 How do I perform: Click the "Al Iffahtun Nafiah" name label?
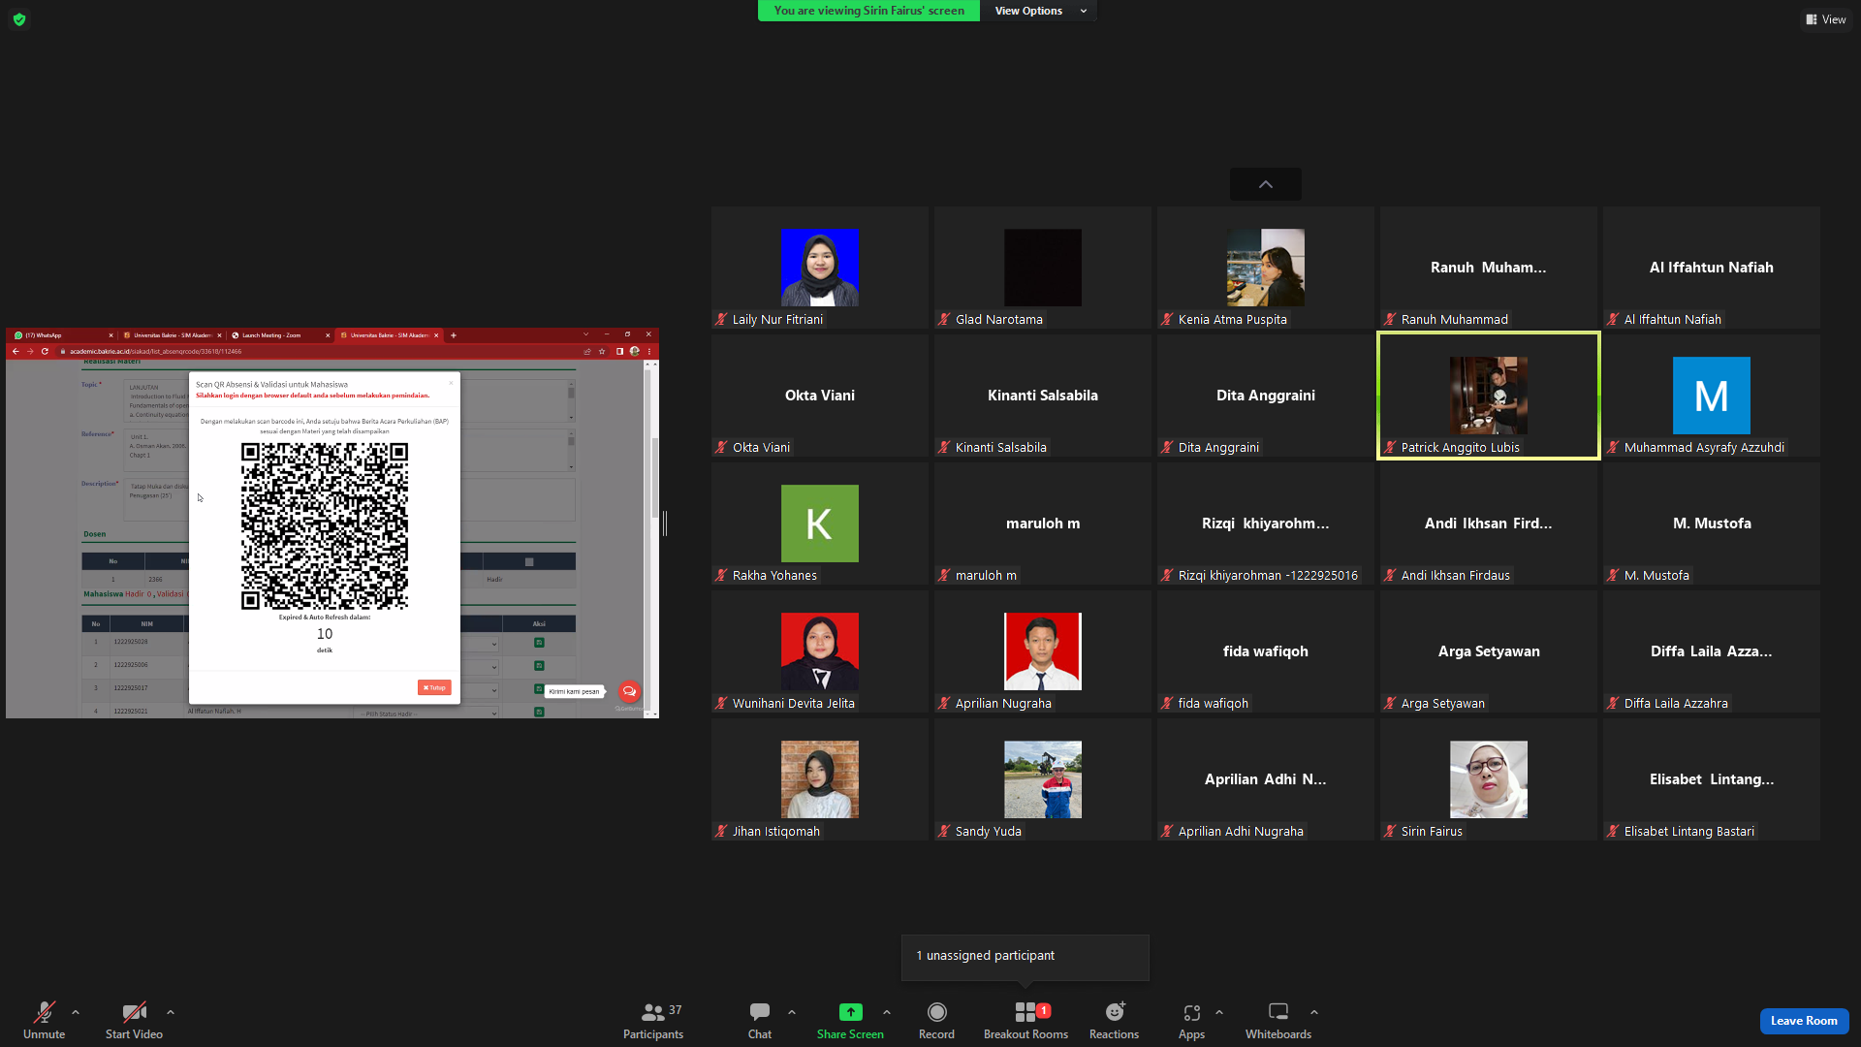pos(1672,320)
